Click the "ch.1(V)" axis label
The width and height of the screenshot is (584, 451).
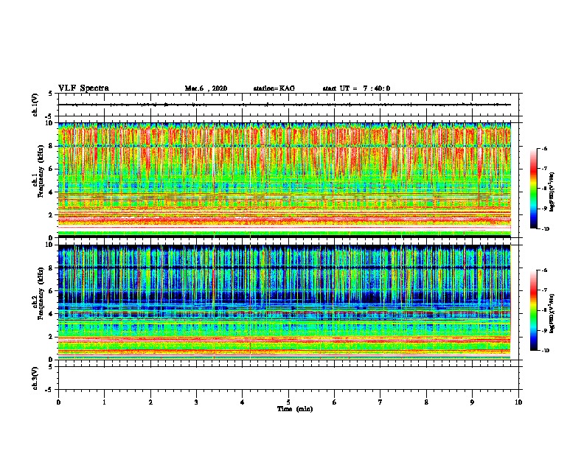[x=35, y=105]
